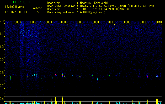Image resolution: width=165 pixels, height=104 pixels.
Task: Click time marker 0008
Action: [127, 22]
